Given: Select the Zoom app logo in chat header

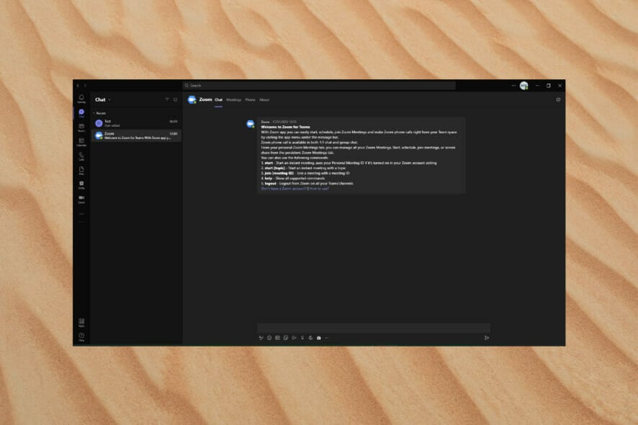Looking at the screenshot, I should coord(192,99).
